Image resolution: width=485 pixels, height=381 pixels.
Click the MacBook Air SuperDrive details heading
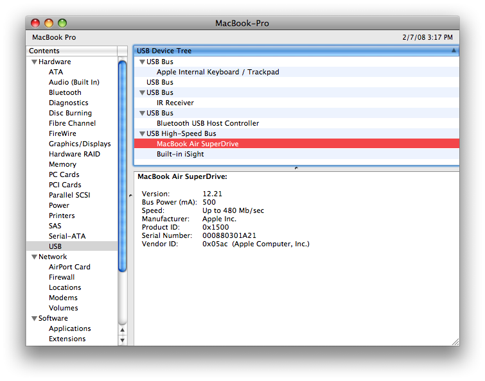click(x=182, y=176)
